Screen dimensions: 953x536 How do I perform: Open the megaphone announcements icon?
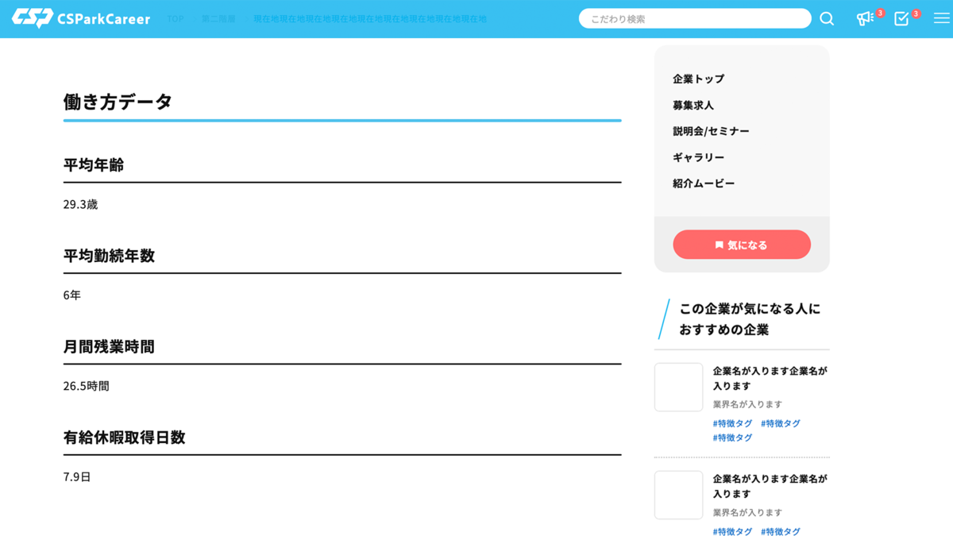tap(865, 18)
